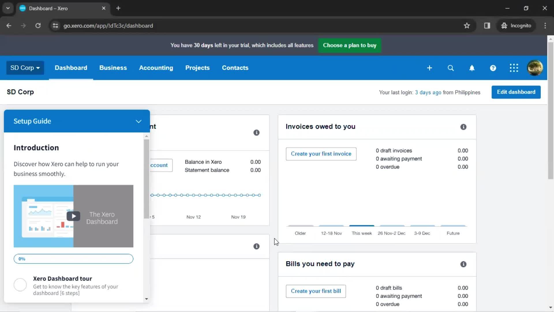Click 0 draft invoices text

(394, 151)
